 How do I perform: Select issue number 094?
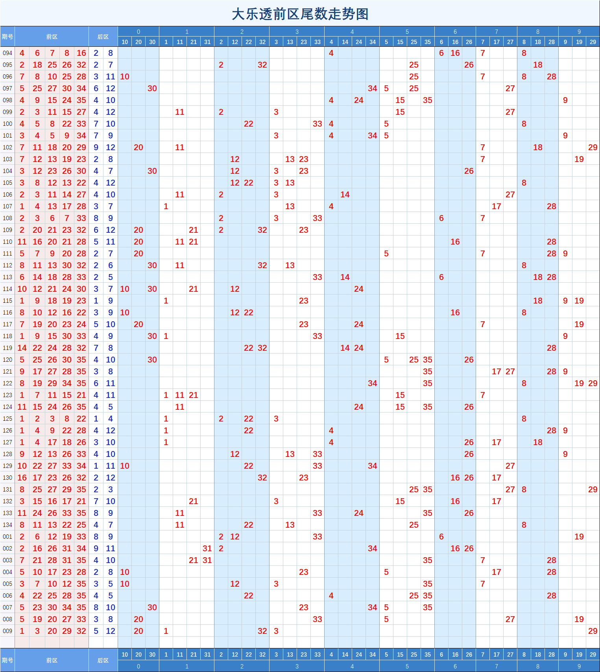(7, 53)
